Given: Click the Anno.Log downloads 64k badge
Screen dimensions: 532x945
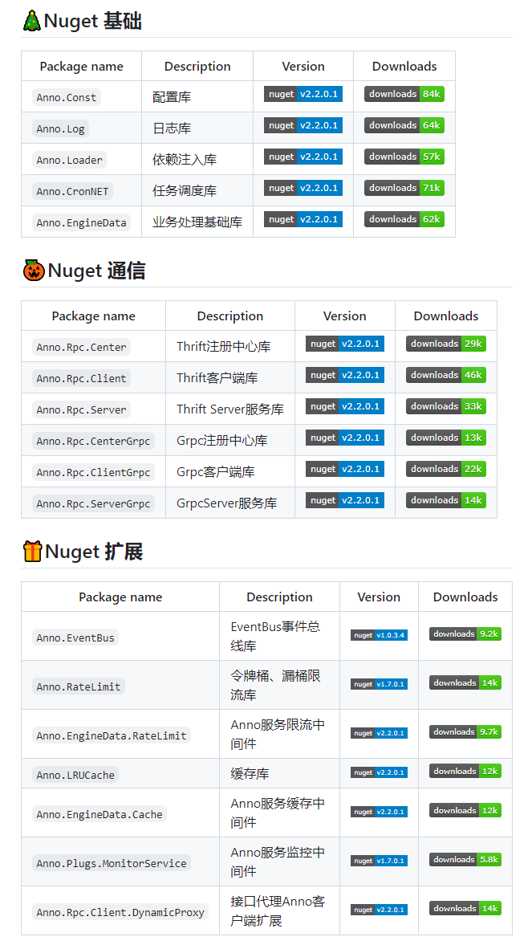Looking at the screenshot, I should coord(404,126).
